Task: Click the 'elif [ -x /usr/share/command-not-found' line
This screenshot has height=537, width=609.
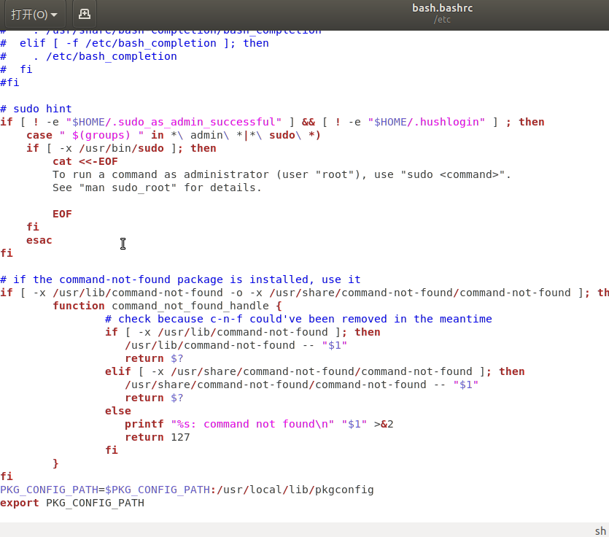Action: pyautogui.click(x=314, y=371)
